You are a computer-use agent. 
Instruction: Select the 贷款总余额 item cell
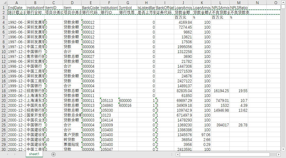(72, 115)
